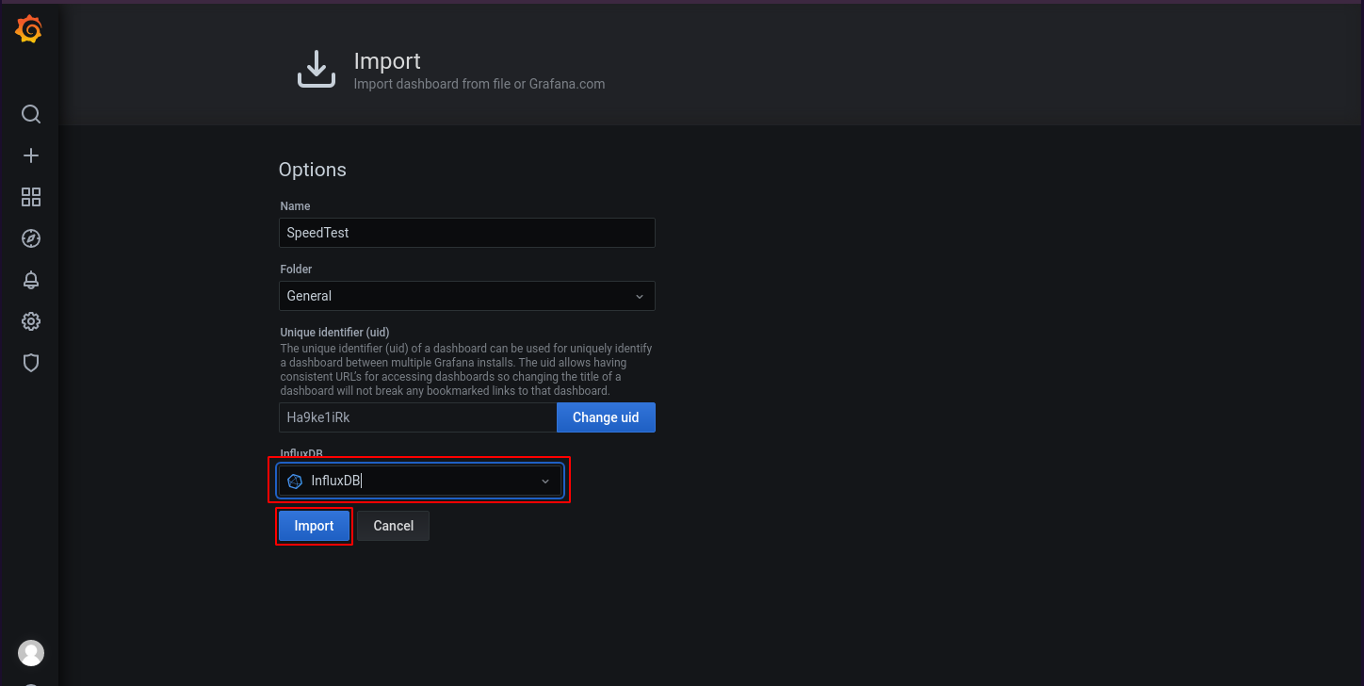The image size is (1364, 686).
Task: Click the Import page title
Action: tap(387, 61)
